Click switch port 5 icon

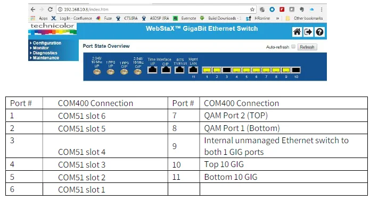246,70
